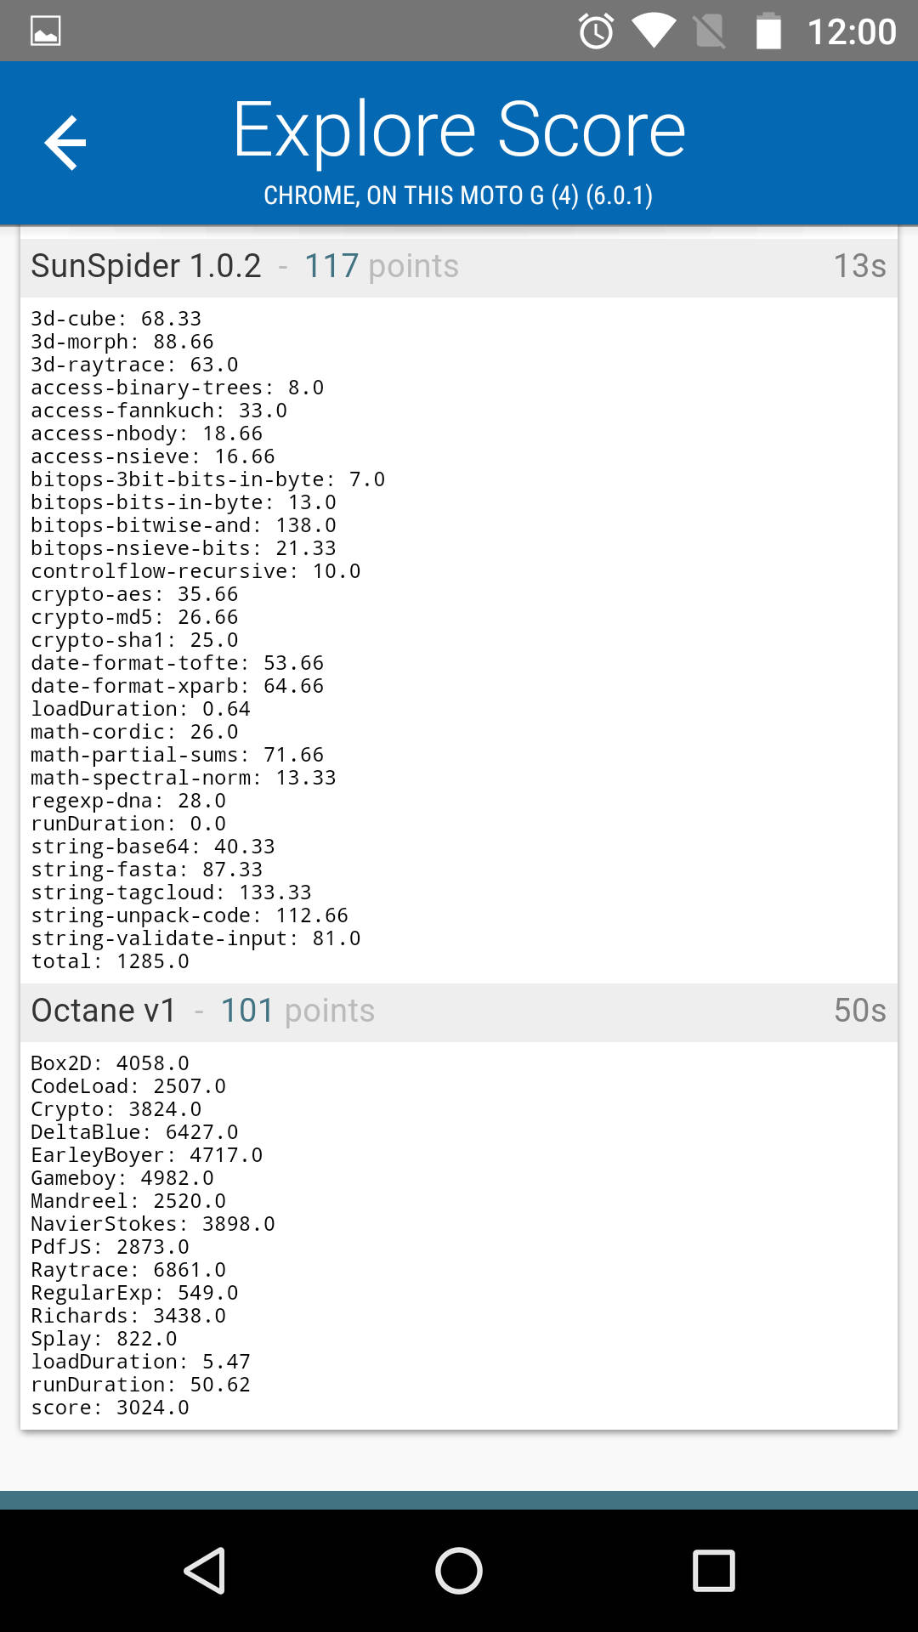Tap the 13s duration on SunSpider header
918x1632 pixels.
pos(859,266)
